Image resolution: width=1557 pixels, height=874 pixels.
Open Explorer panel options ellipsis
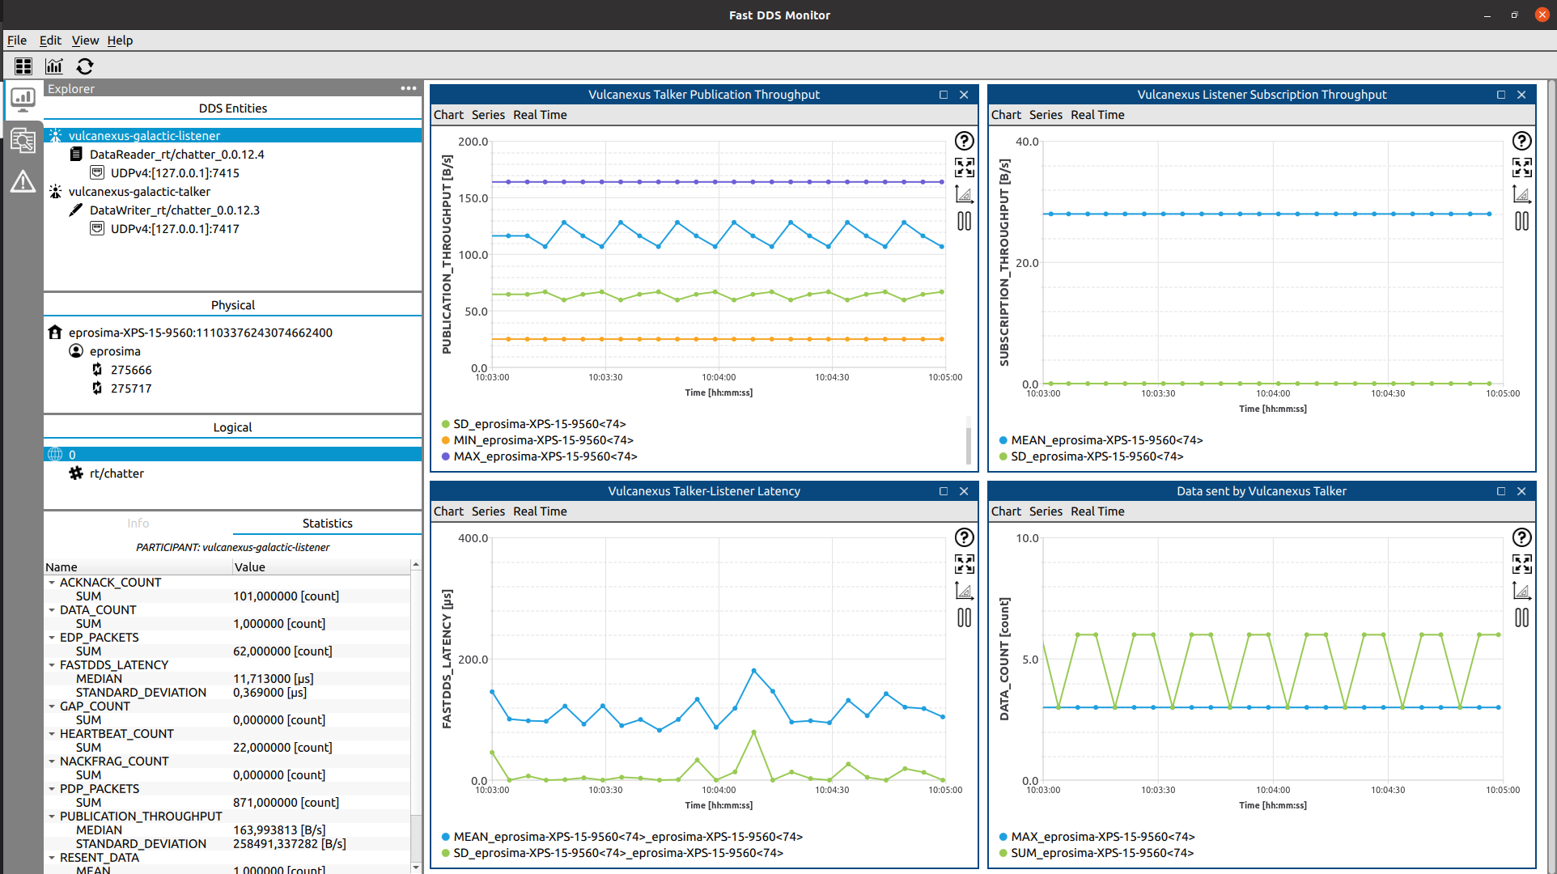coord(409,88)
